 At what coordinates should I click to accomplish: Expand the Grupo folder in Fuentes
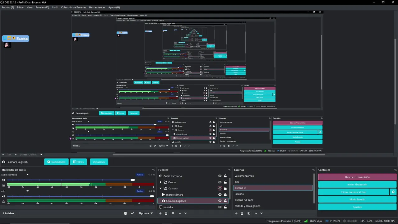160,182
